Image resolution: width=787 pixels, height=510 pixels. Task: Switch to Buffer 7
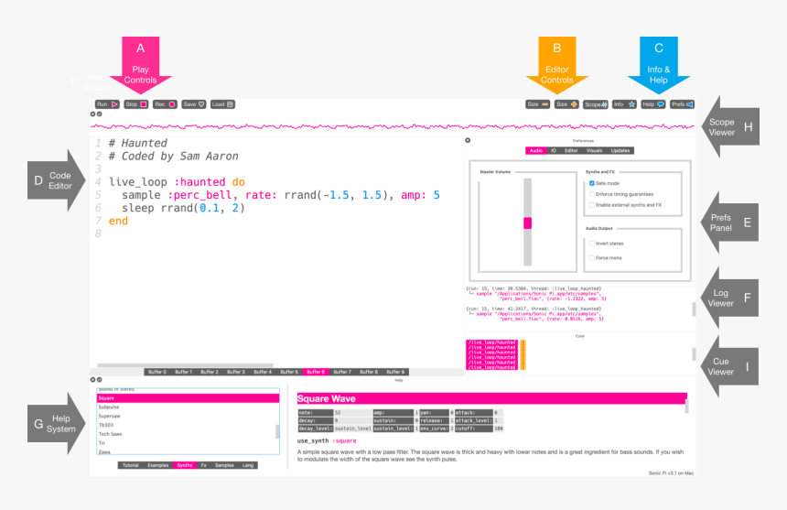coord(342,372)
